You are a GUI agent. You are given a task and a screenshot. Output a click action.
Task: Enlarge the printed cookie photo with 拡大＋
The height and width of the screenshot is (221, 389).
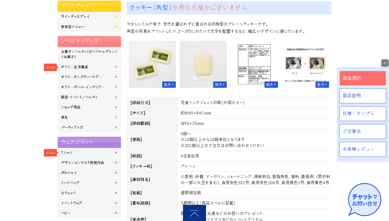click(169, 84)
